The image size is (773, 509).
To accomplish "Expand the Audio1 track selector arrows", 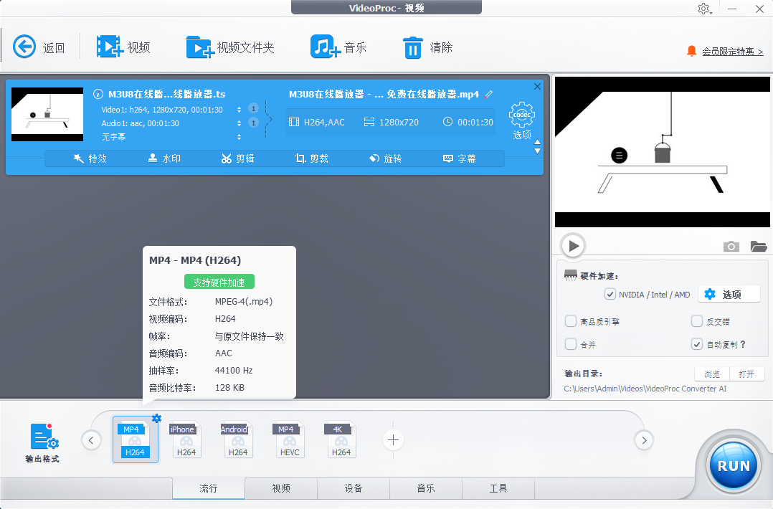I will click(x=239, y=123).
